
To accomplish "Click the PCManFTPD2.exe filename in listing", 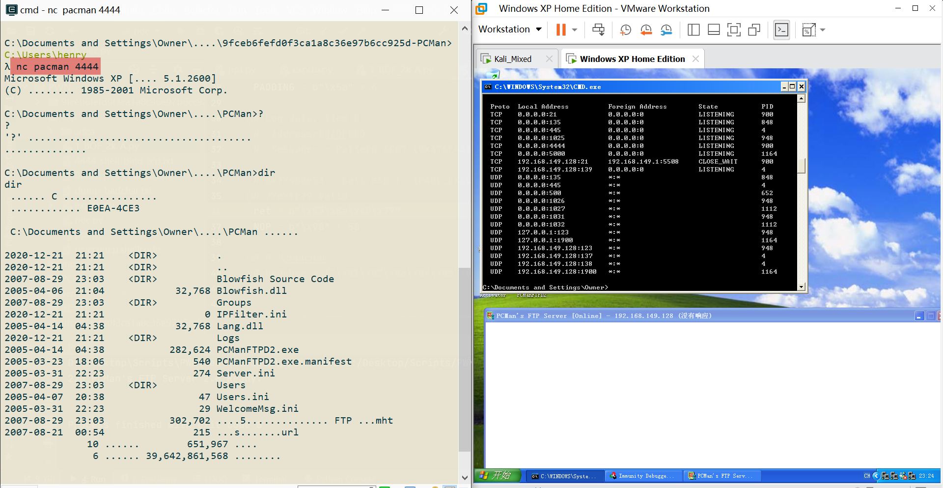I will click(257, 350).
